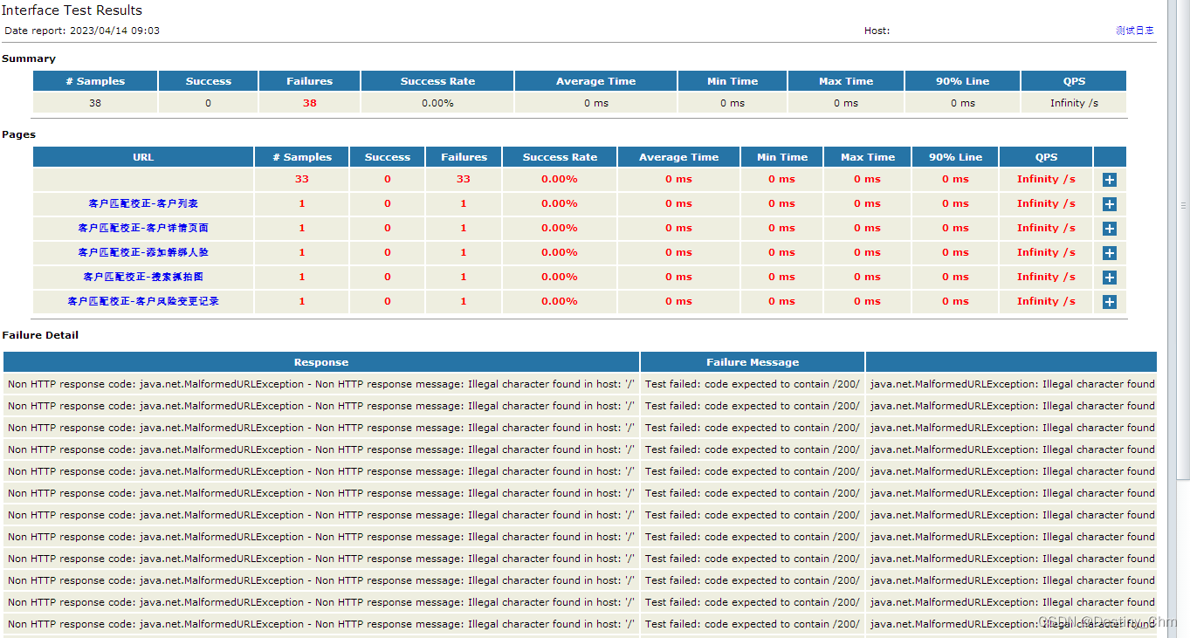Image resolution: width=1190 pixels, height=638 pixels.
Task: Click the Date report 2023/04/14 09:03 text
Action: [82, 31]
